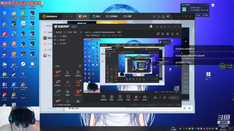Viewport: 234px width, 131px height.
Task: Expand the right chat panel arrow
Action: click(x=186, y=41)
